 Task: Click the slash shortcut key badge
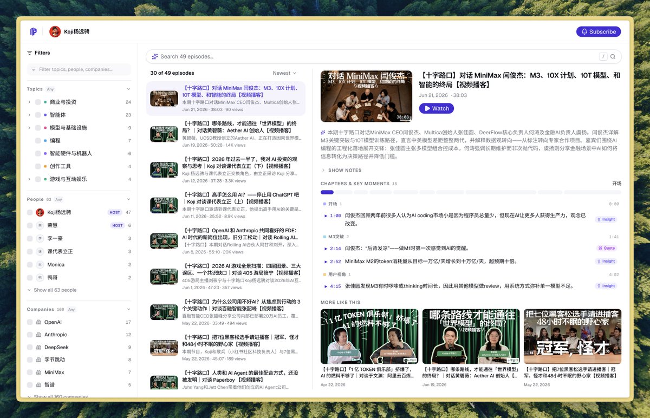tap(603, 56)
